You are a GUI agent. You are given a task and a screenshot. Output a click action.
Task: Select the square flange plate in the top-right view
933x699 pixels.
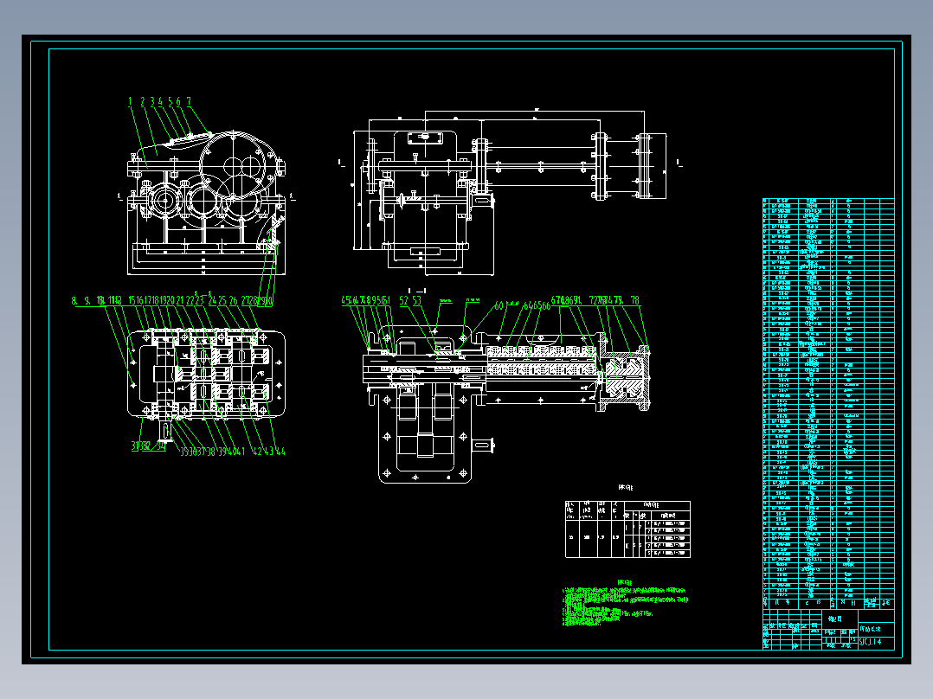pyautogui.click(x=650, y=166)
